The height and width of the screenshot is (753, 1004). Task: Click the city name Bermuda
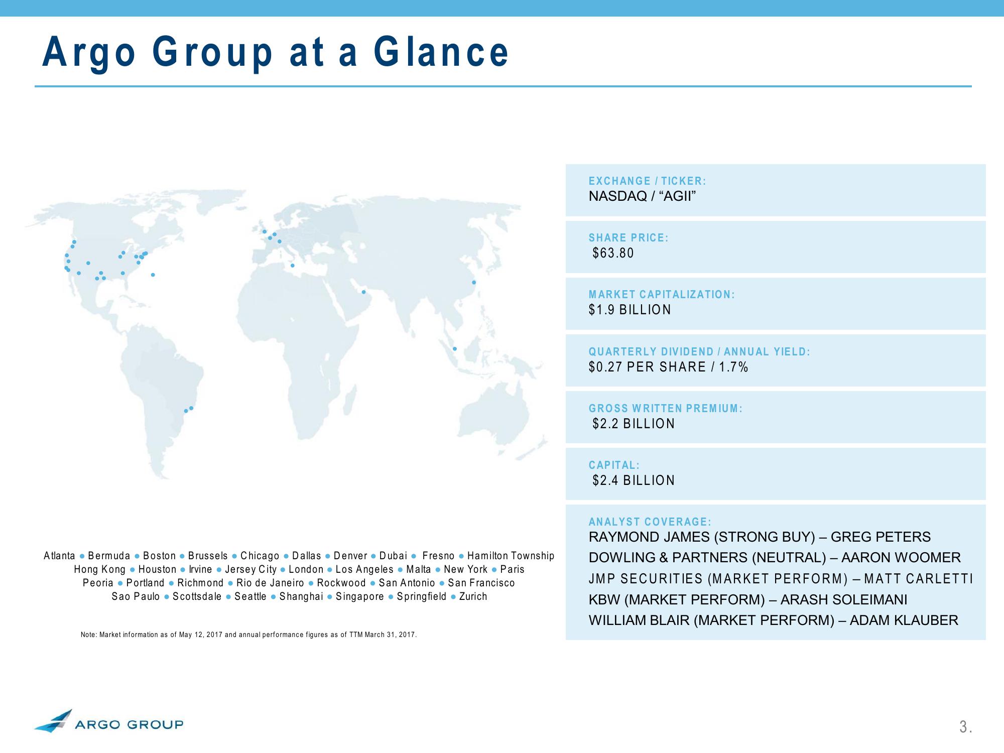click(x=109, y=556)
